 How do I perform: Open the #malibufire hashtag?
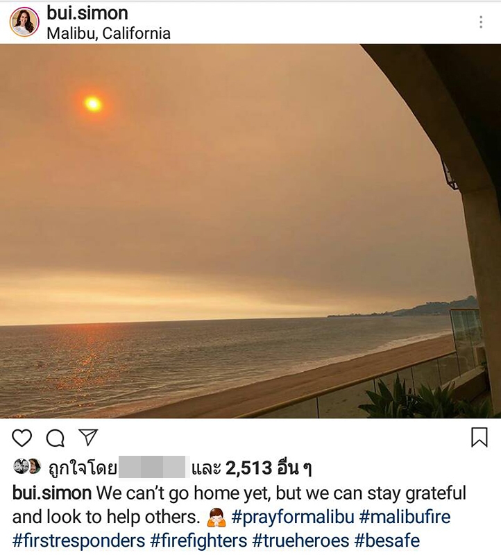coord(405,517)
